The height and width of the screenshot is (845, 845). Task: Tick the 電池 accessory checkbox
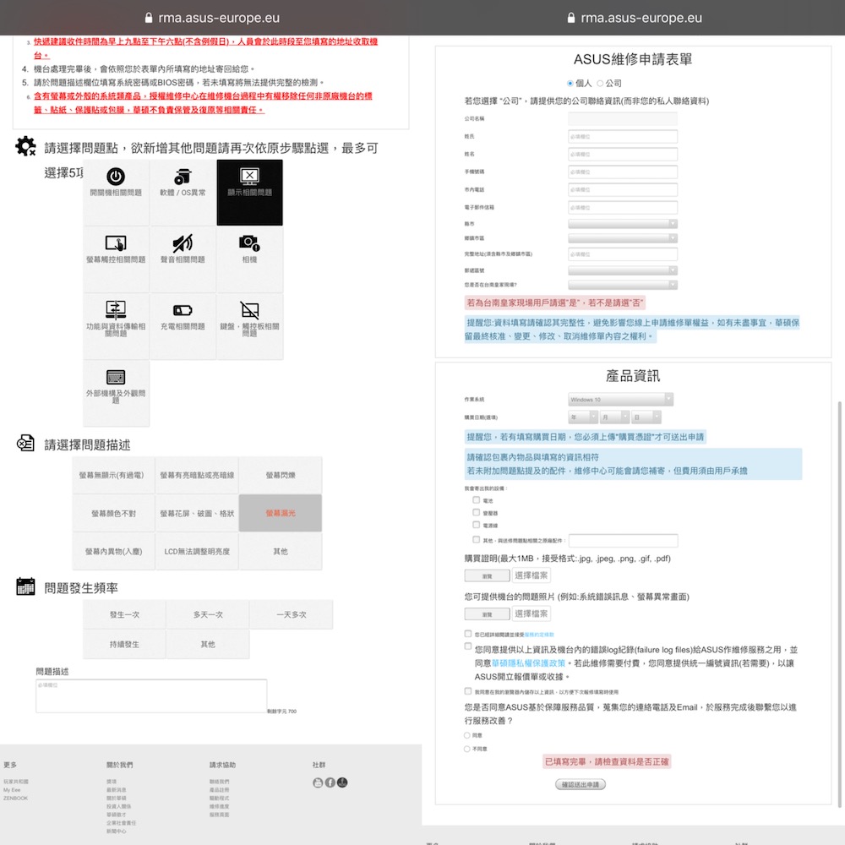coord(477,500)
